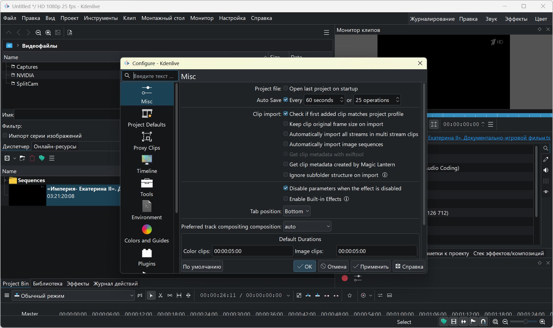Click the red record button

345,278
